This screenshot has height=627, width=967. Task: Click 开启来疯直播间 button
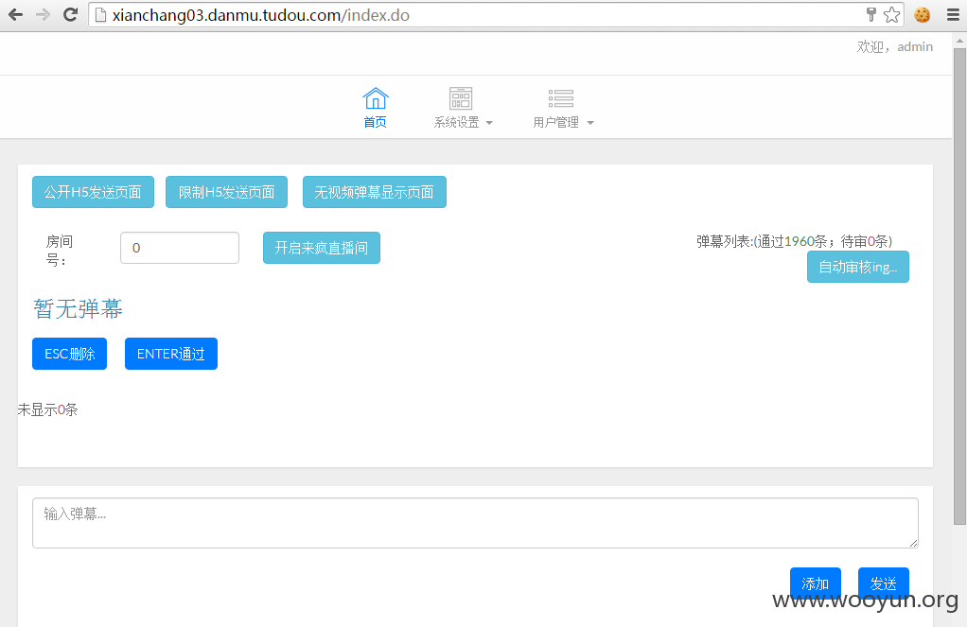(322, 248)
